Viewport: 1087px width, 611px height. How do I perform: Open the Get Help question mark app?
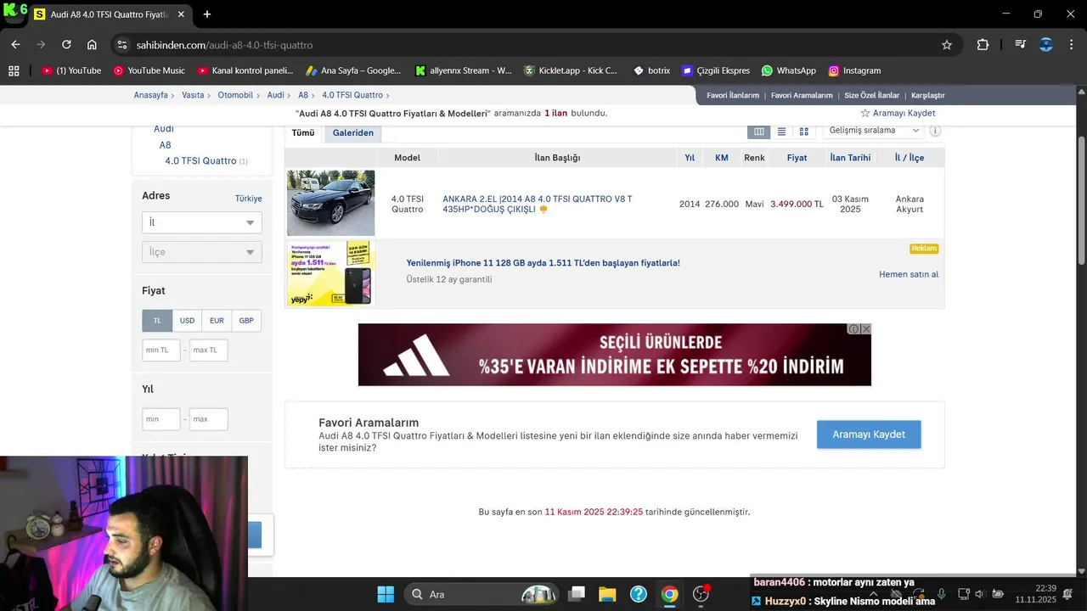pyautogui.click(x=639, y=594)
